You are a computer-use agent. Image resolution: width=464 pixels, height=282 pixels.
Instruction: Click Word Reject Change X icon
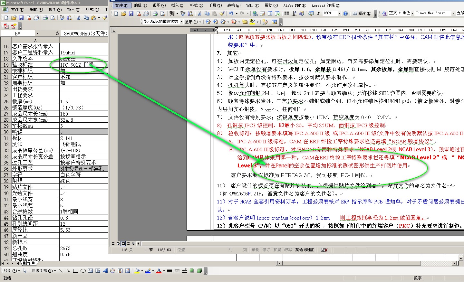(234, 22)
